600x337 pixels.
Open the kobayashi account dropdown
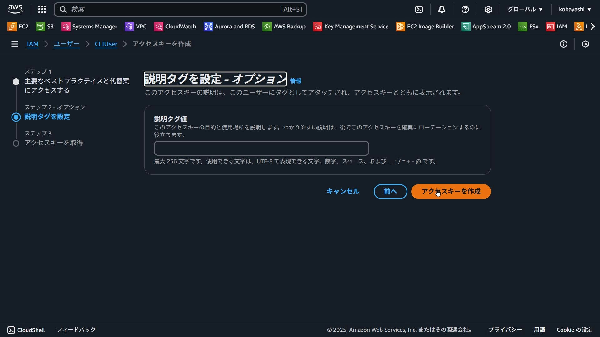[x=575, y=9]
